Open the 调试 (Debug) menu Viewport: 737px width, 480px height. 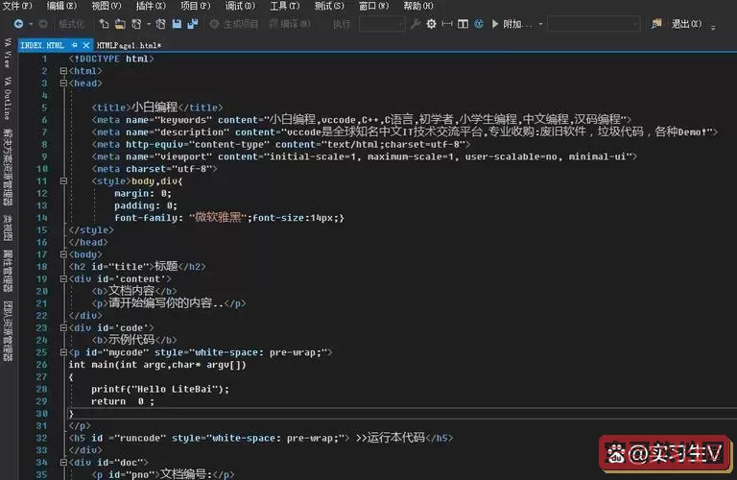pyautogui.click(x=235, y=6)
